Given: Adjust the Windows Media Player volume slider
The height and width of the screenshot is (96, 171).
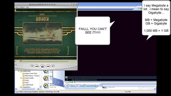Looking at the screenshot, I should [x=95, y=86].
